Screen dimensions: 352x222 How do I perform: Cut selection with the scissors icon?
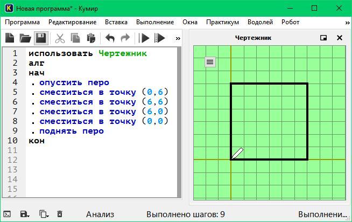click(x=60, y=38)
